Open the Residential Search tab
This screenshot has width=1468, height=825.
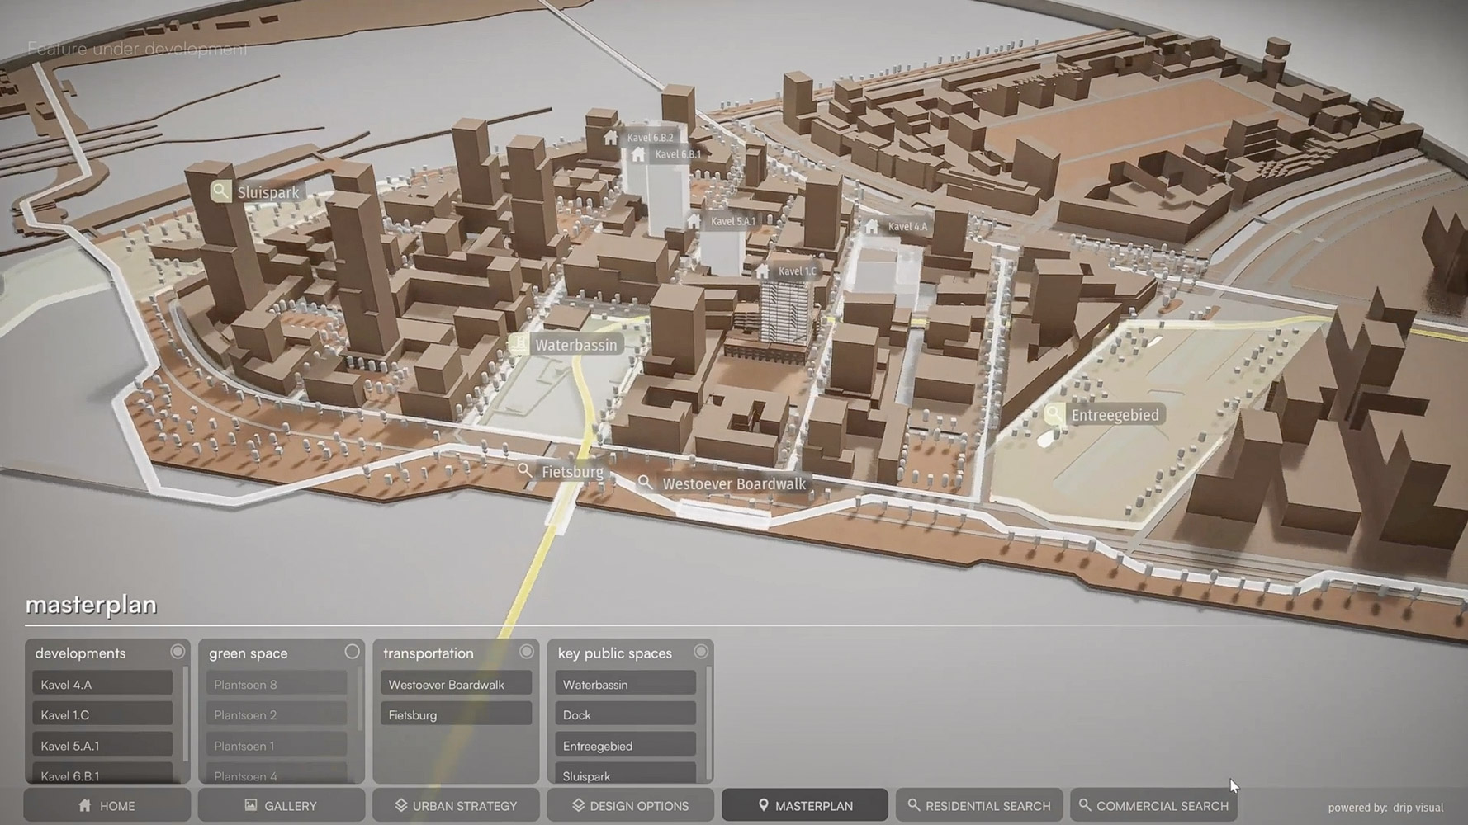tap(979, 805)
